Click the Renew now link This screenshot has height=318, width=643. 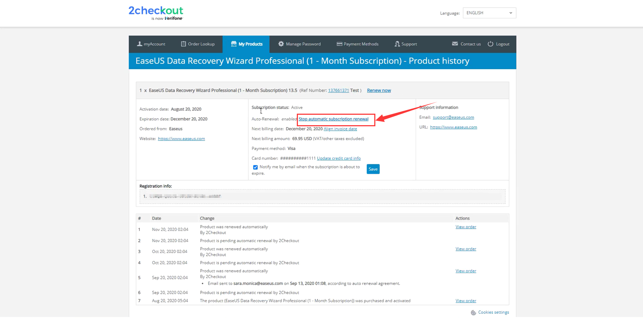[379, 91]
